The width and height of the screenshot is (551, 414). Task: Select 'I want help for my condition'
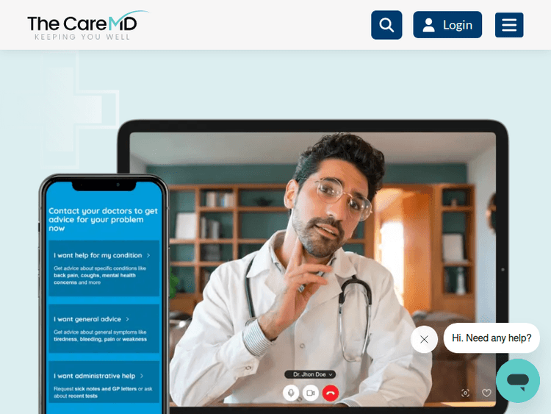104,268
